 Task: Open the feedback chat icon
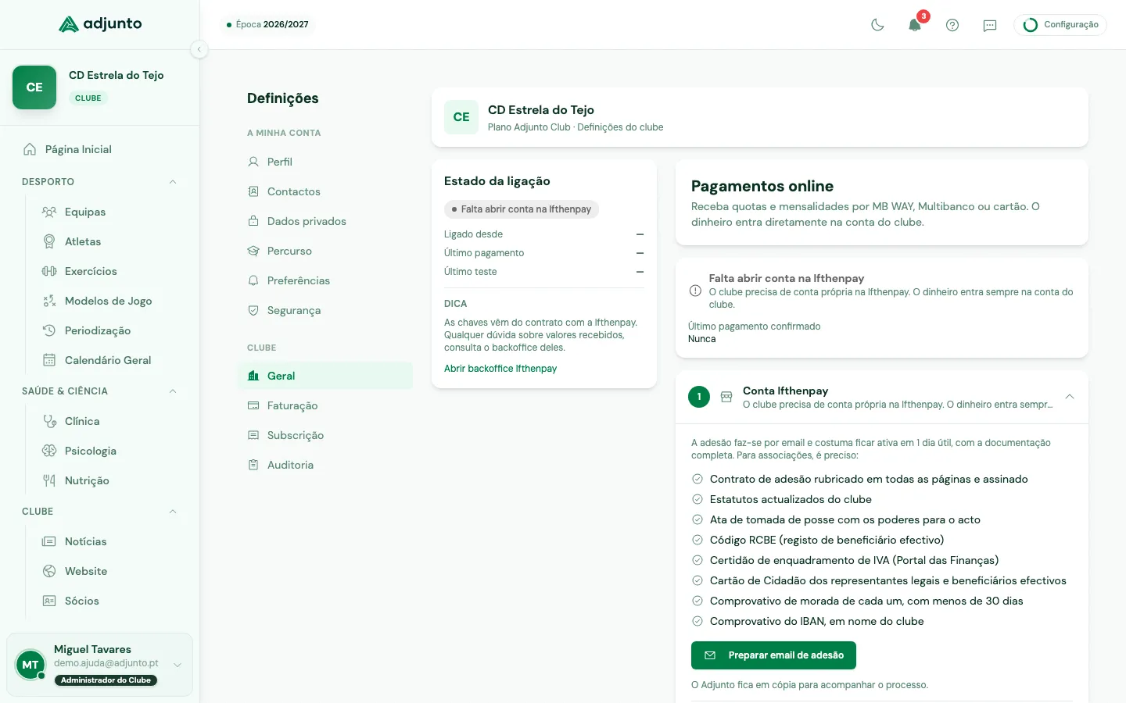(x=990, y=25)
